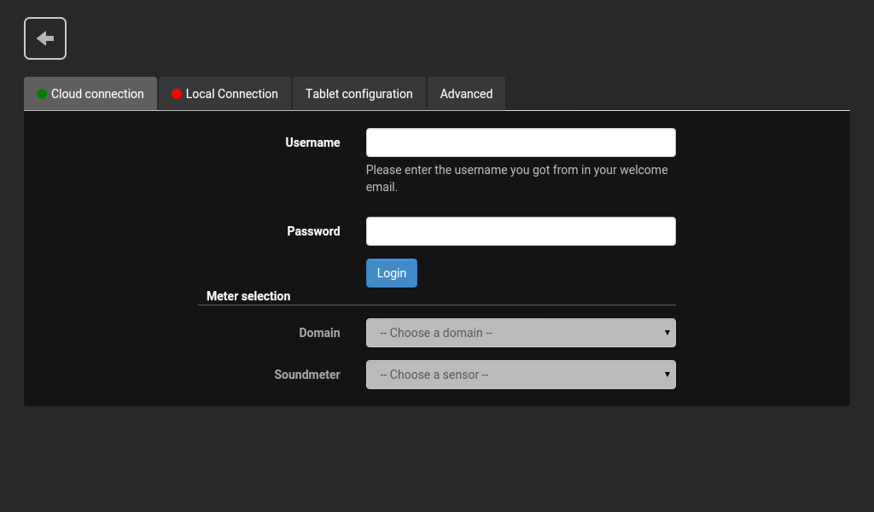The image size is (874, 512).
Task: Click the Domain dropdown arrow
Action: [x=667, y=333]
